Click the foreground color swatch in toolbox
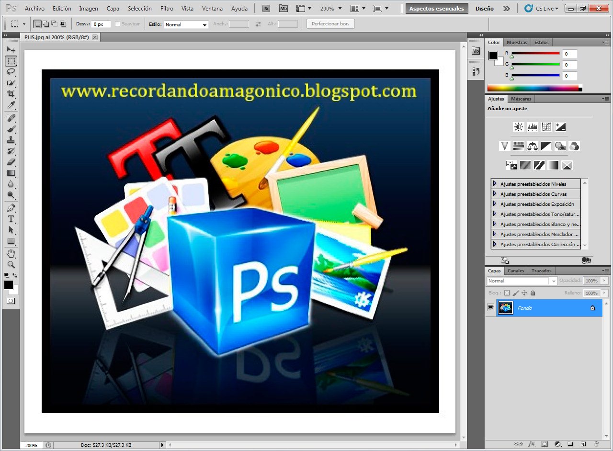 point(8,284)
